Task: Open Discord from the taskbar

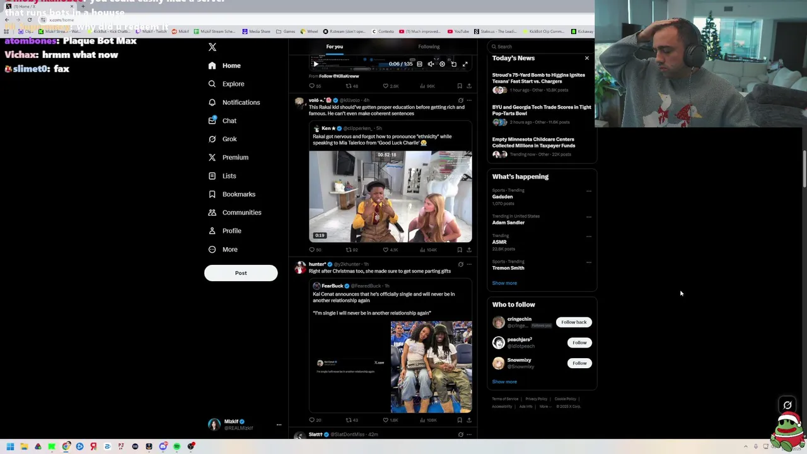Action: pos(163,446)
